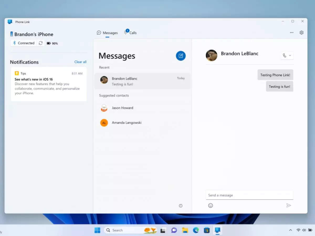
Task: Open the compose new message icon
Action: coord(181,56)
